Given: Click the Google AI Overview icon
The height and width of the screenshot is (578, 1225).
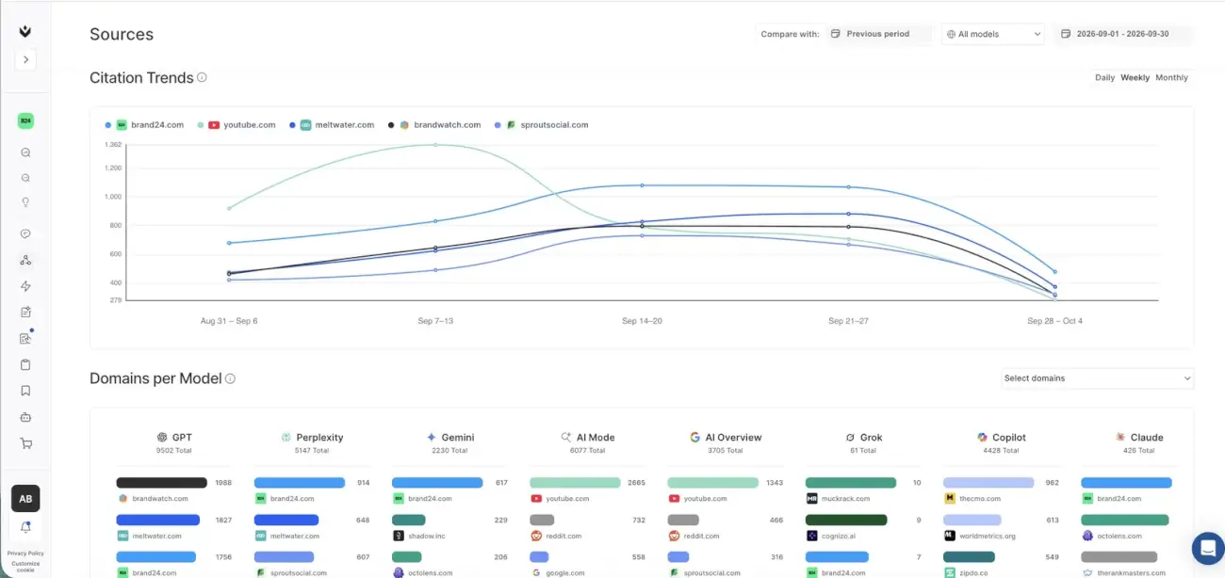Looking at the screenshot, I should [694, 437].
